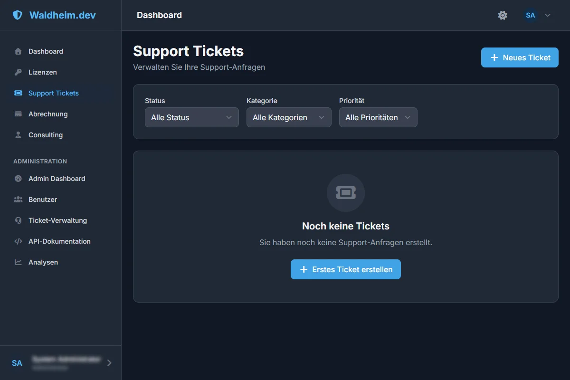Click the Benutzer users group icon

[18, 199]
